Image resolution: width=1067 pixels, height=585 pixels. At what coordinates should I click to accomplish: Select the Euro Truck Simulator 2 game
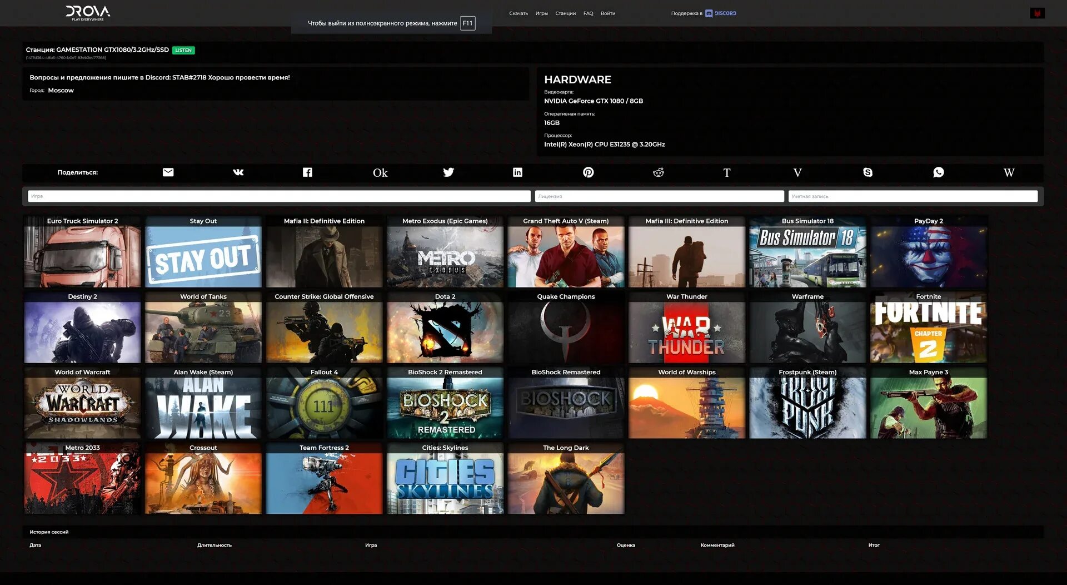point(82,251)
